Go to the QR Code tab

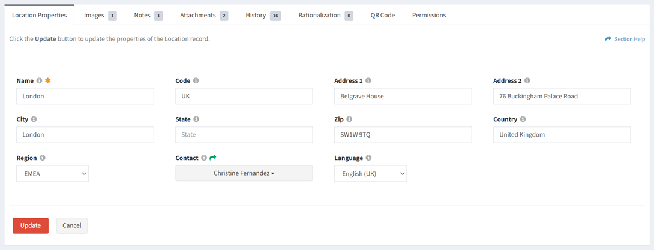pos(382,16)
